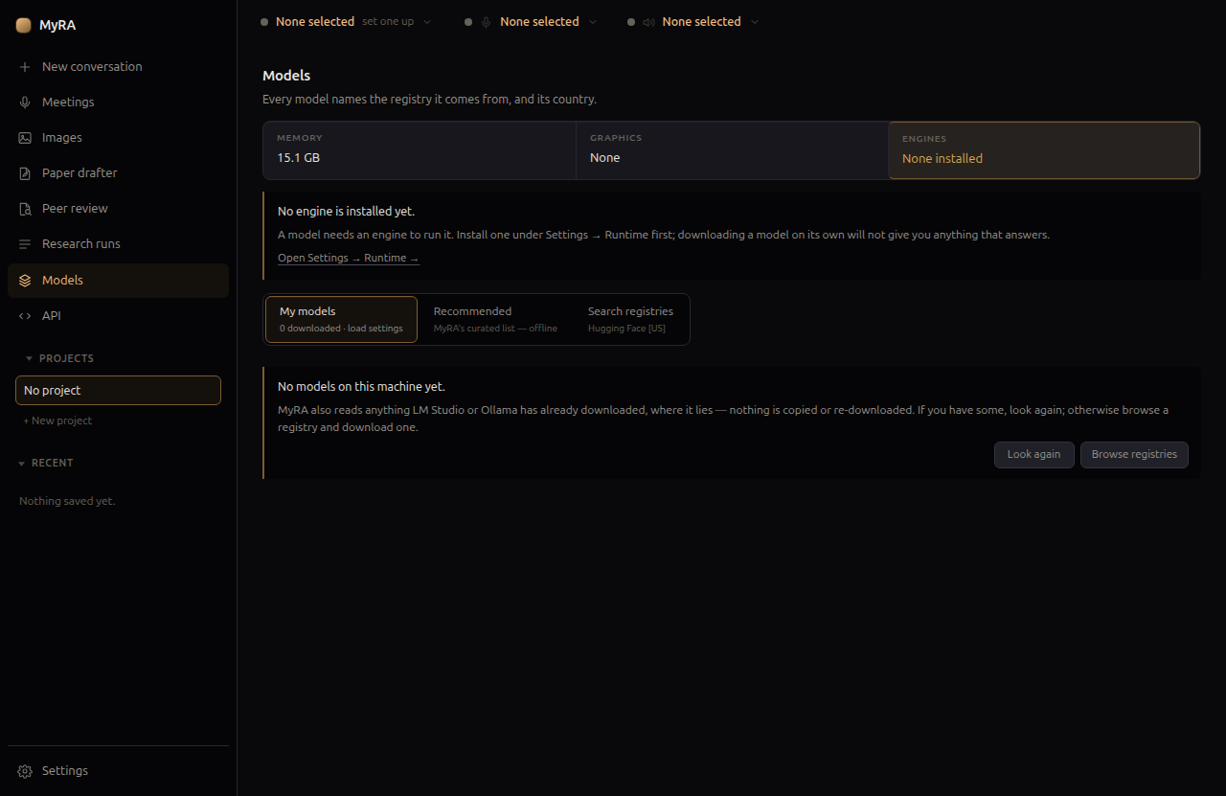Click the Meetings microphone icon in sidebar
Image resolution: width=1226 pixels, height=796 pixels.
25,102
